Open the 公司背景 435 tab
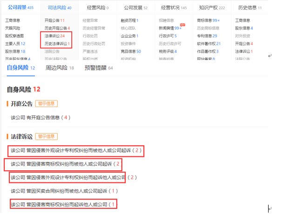283x214 pixels. point(21,7)
